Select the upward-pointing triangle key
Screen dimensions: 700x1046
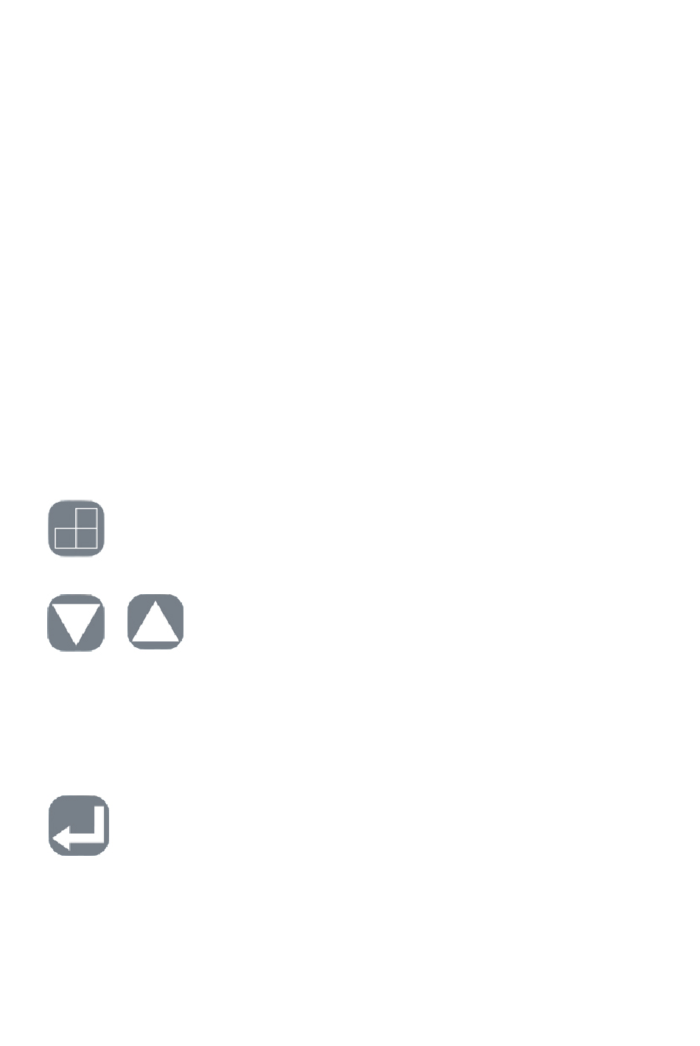click(x=155, y=622)
